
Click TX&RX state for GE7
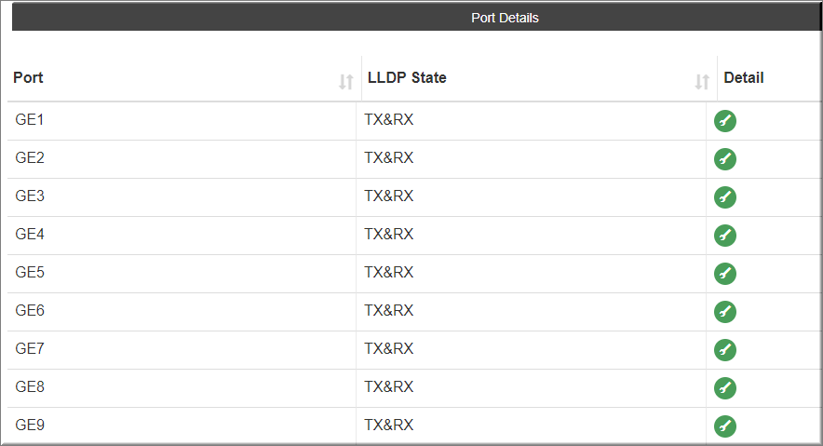[389, 349]
